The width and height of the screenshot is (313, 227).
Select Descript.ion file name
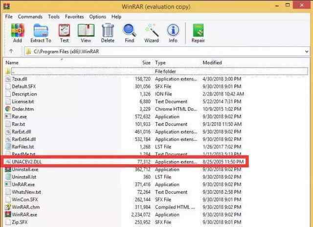point(24,94)
